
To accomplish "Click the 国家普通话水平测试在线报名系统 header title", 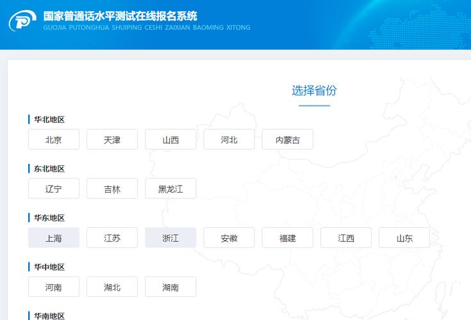I will pos(120,16).
